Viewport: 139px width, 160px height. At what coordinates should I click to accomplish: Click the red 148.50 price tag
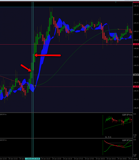136,87
